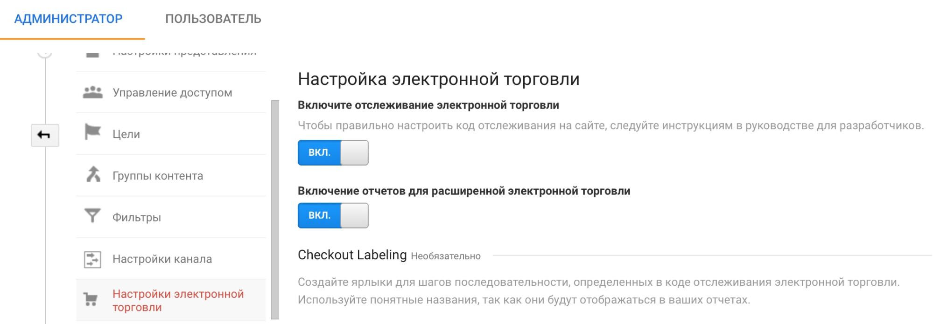Click the Channel Settings arrows icon

pos(92,259)
